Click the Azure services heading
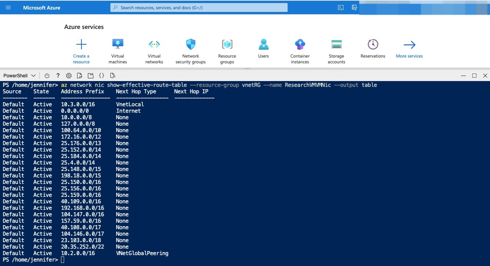Viewport: 490px width, 266px height. pyautogui.click(x=84, y=27)
